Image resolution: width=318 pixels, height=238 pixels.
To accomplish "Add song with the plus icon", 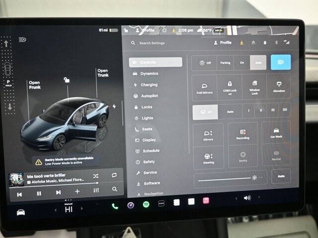I will [x=78, y=191].
